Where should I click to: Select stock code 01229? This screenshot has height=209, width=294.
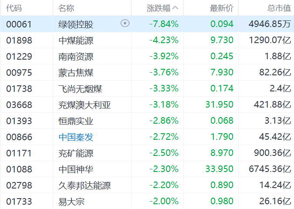click(19, 57)
